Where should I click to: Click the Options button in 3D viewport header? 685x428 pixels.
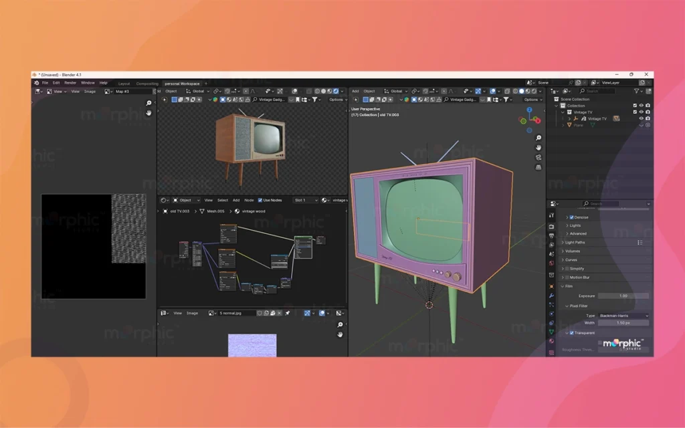pos(532,100)
